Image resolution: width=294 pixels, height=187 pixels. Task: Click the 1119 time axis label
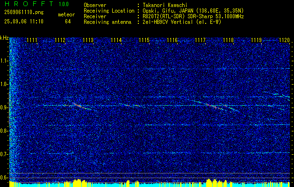tap(256, 40)
